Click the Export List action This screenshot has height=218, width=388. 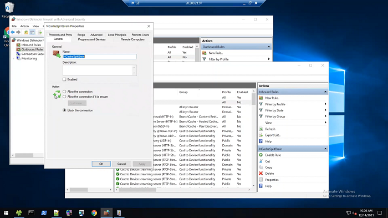pos(273,135)
